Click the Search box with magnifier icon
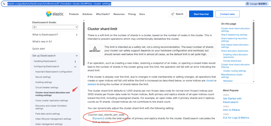This screenshot has width=271, height=126. coord(178,14)
